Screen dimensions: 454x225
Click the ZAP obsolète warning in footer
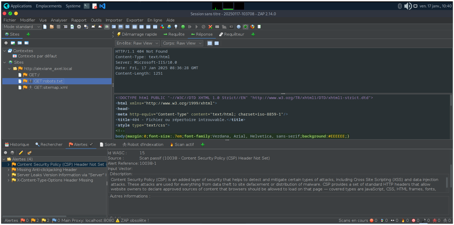click(x=132, y=221)
